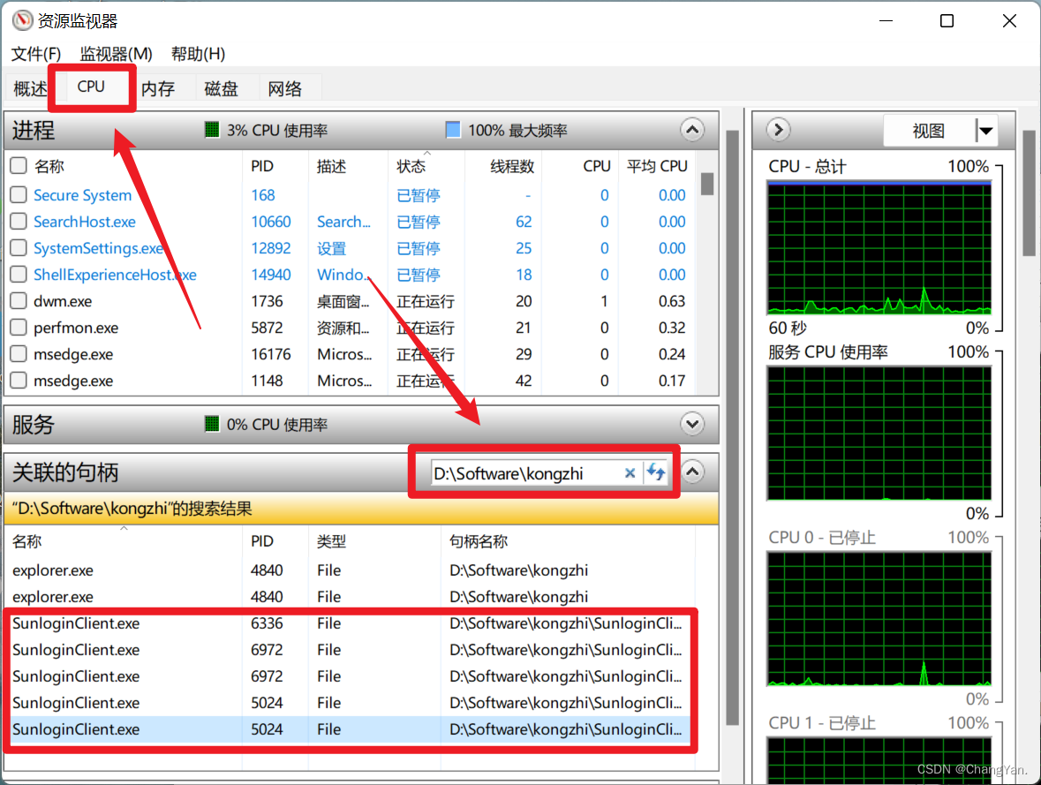
Task: Switch to the 网络 tab
Action: 285,88
